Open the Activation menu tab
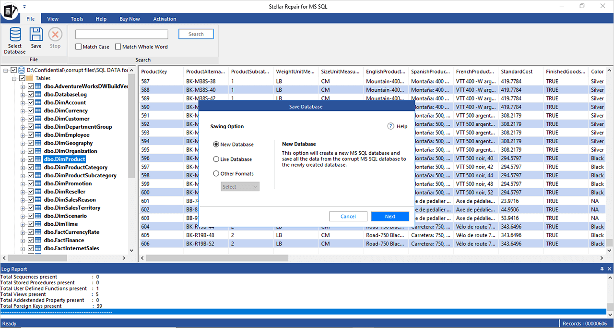This screenshot has height=328, width=614. [165, 19]
